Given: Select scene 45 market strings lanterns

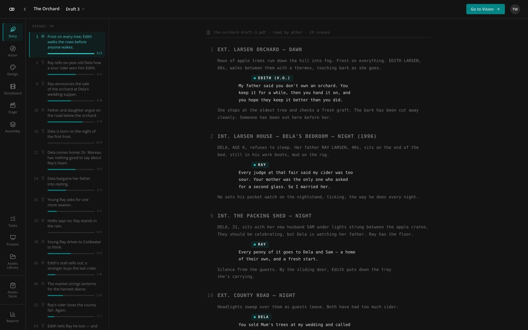Looking at the screenshot, I should [x=67, y=289].
